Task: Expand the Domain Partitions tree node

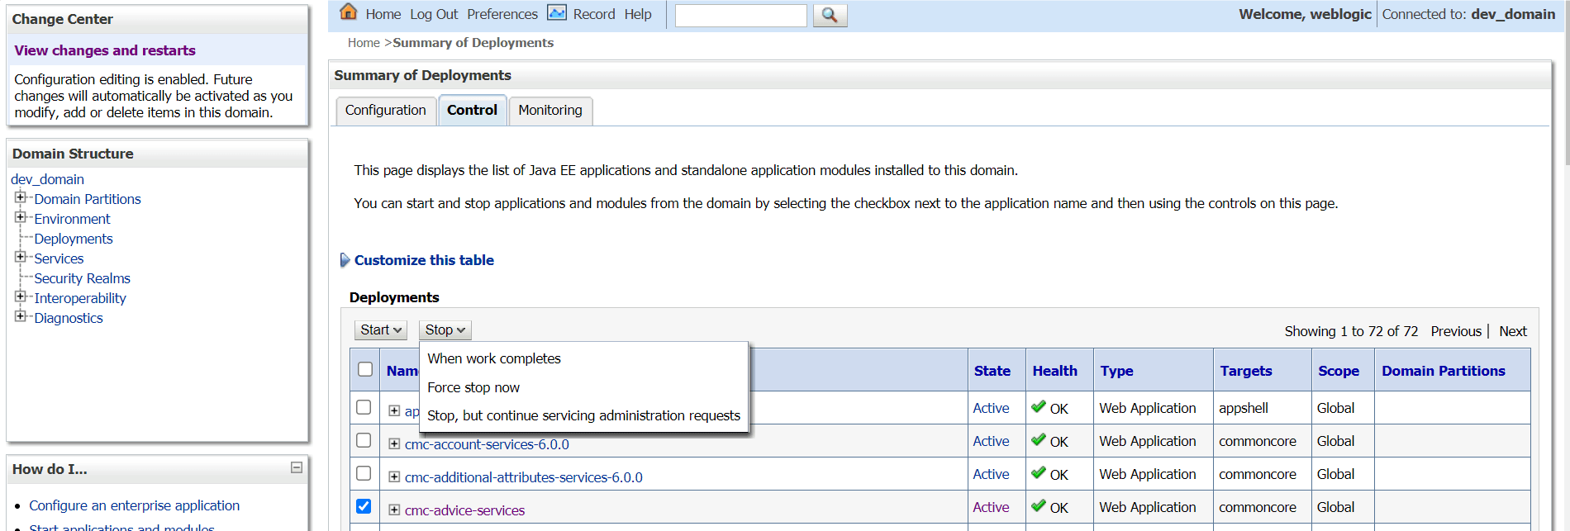Action: [21, 197]
